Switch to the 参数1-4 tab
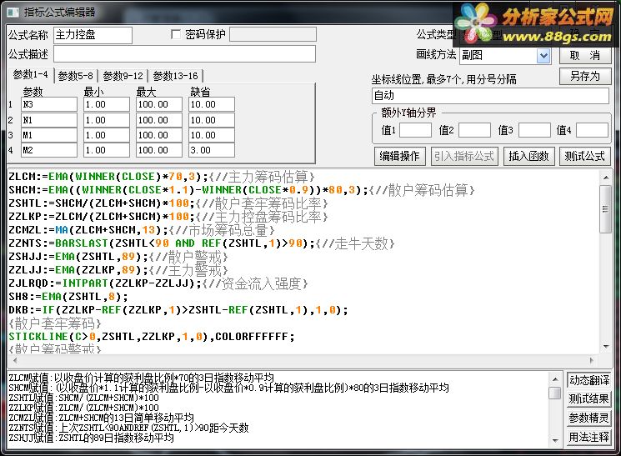 (31, 74)
